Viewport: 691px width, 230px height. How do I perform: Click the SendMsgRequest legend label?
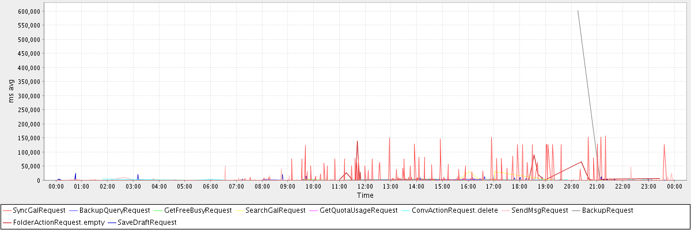[x=540, y=210]
